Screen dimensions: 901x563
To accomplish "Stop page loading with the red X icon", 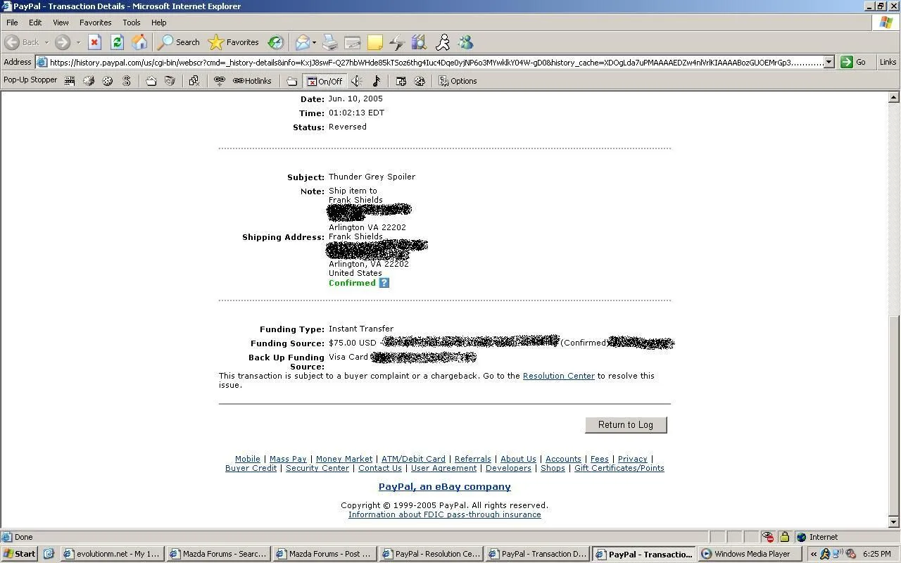I will point(94,42).
